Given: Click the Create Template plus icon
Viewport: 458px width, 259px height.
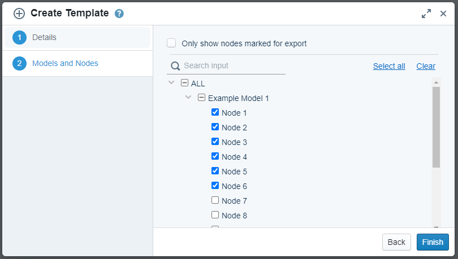Looking at the screenshot, I should [19, 14].
